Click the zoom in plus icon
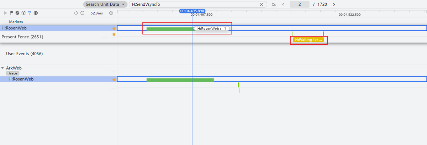The image size is (427, 145). 111,13
